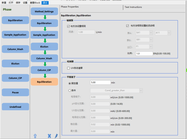Click the 查看Block button

tap(35, 3)
